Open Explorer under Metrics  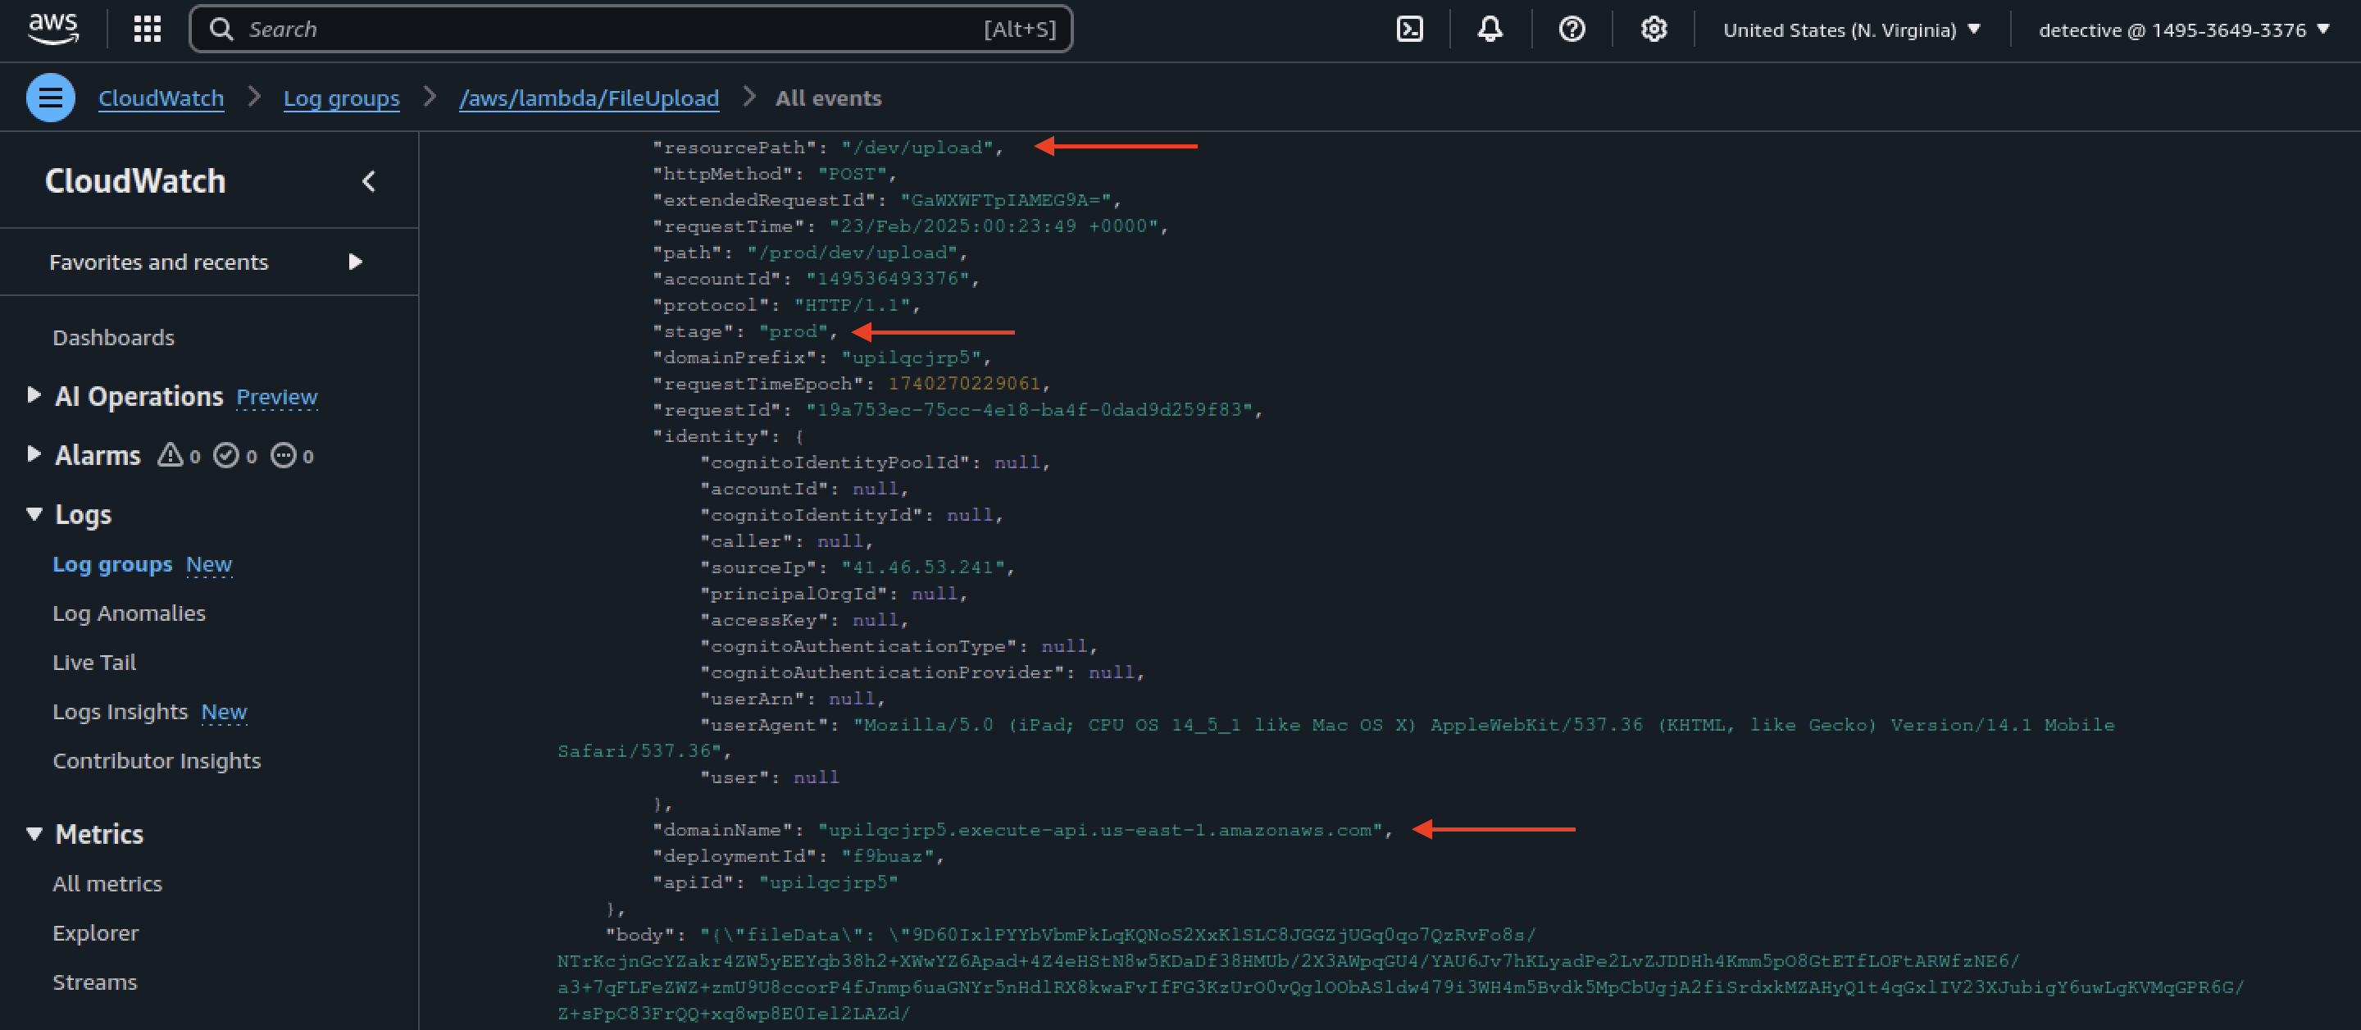pos(95,932)
